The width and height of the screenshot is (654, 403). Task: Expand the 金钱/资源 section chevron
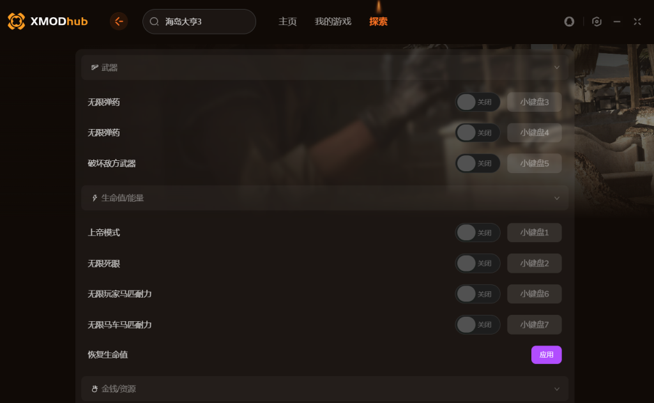click(556, 389)
